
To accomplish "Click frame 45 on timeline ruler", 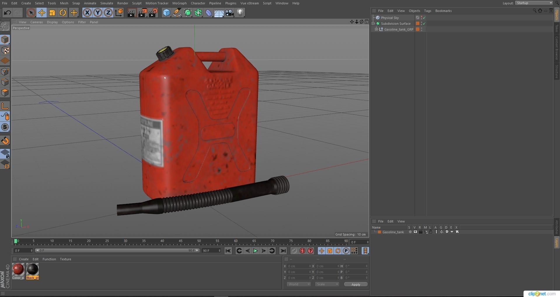I will click(181, 241).
